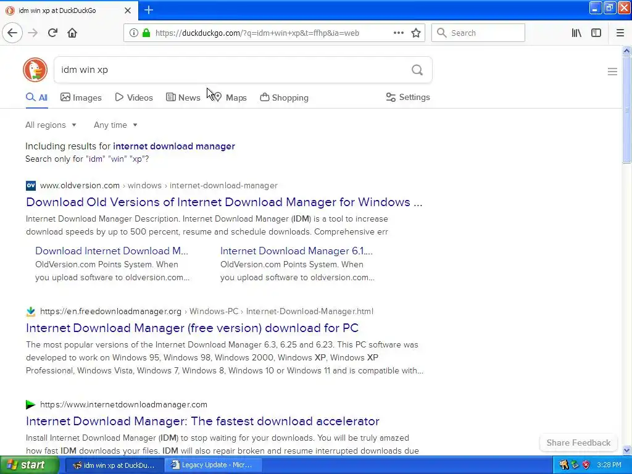This screenshot has height=474, width=632.
Task: Click the scrollbar up arrow
Action: click(x=626, y=51)
